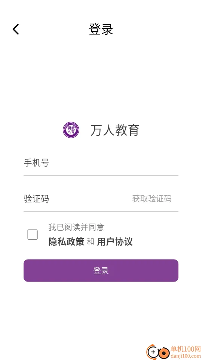Click the 万人教育 app name text
202x360 pixels.
tap(115, 130)
